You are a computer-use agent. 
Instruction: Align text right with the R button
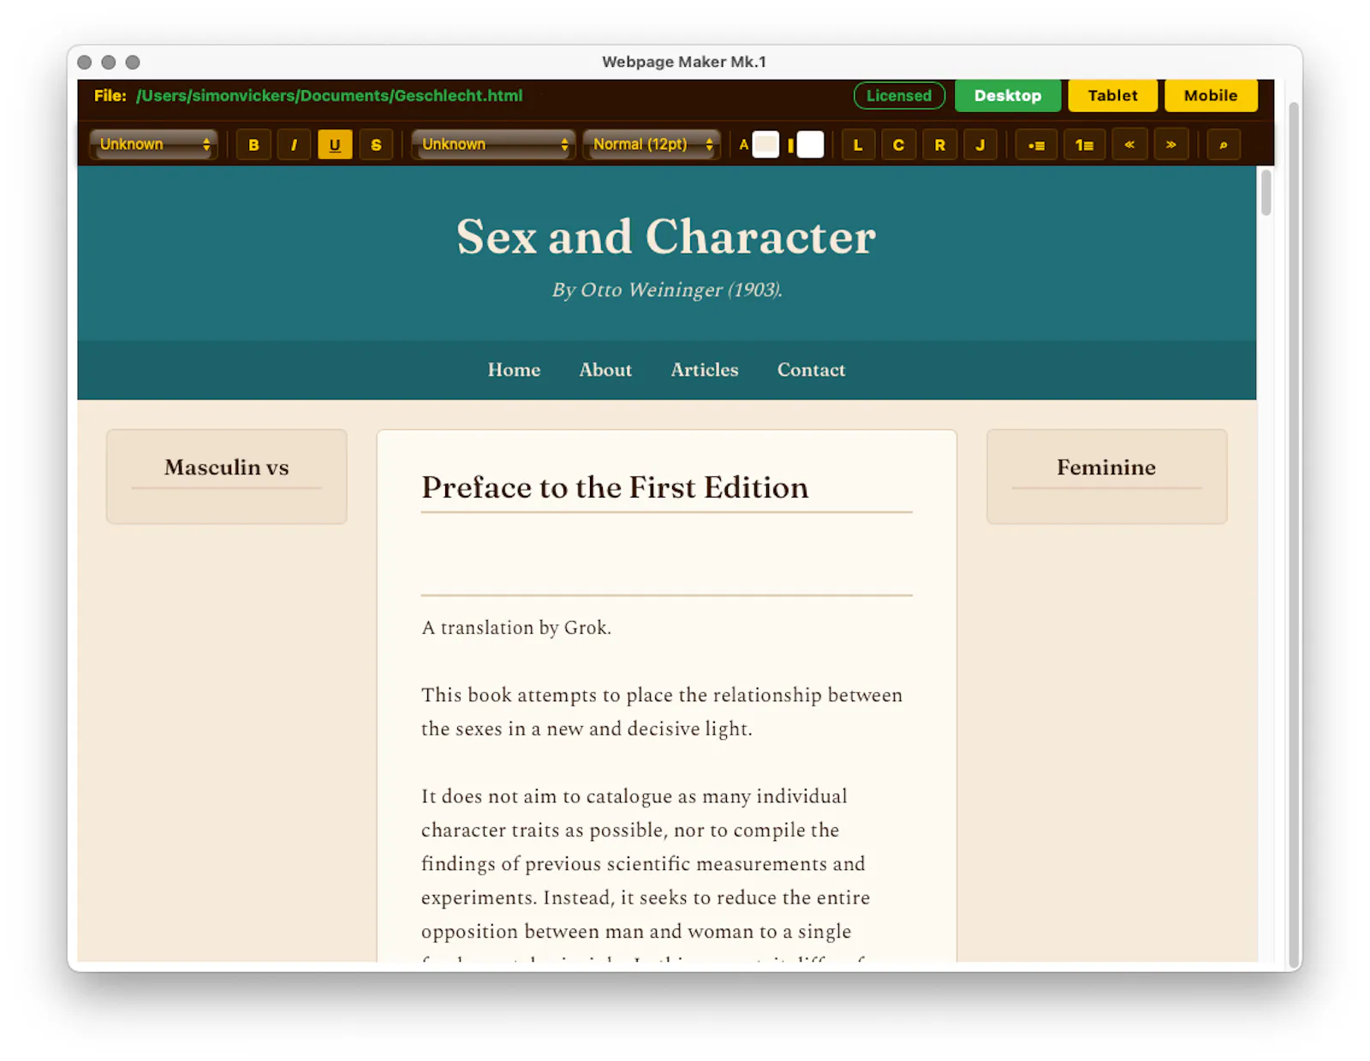click(939, 145)
